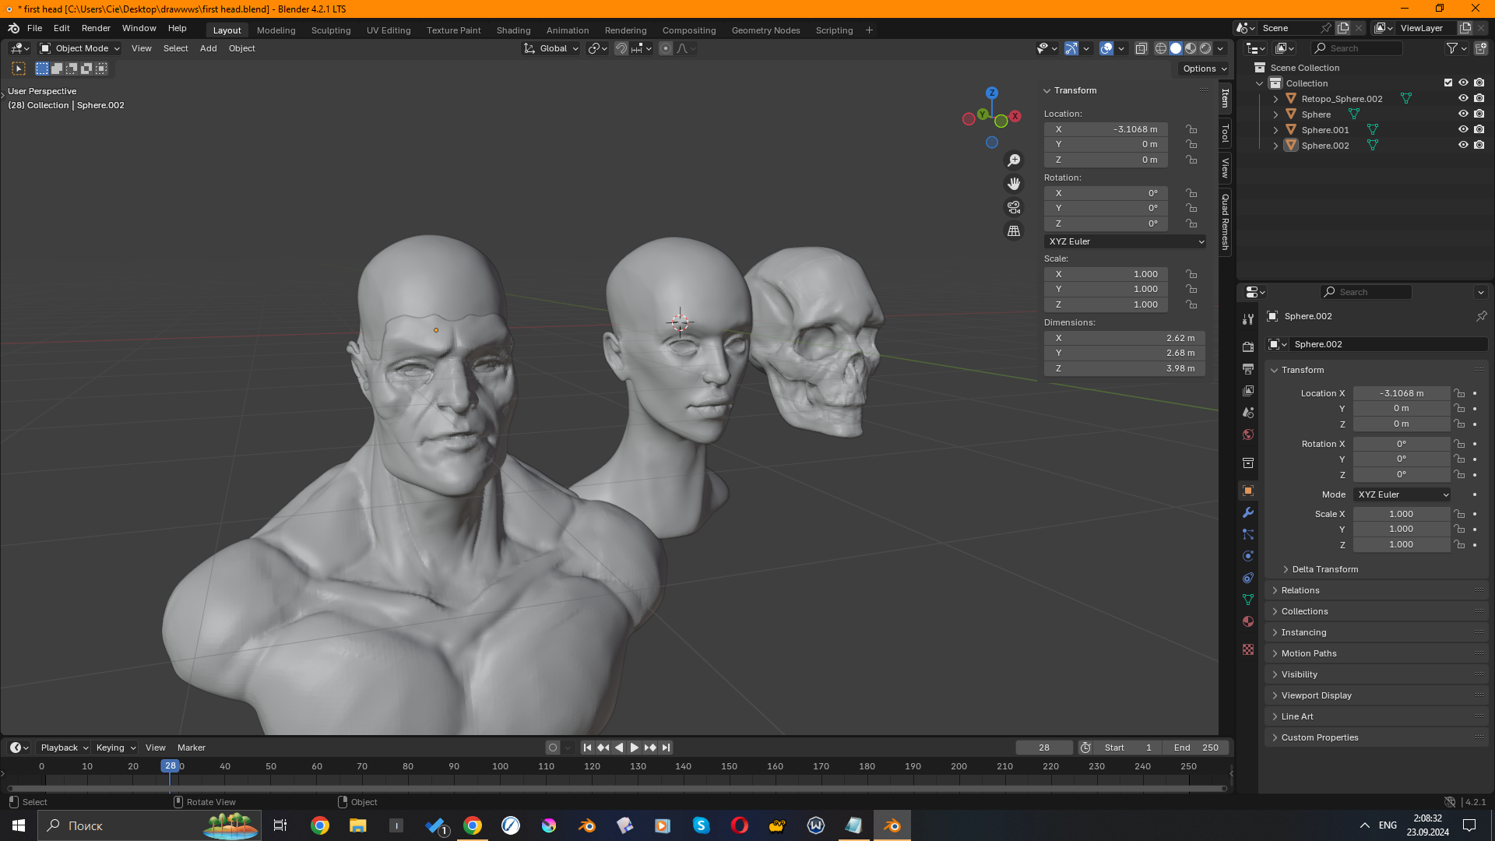
Task: Open the Render properties camera tab
Action: 1248,347
